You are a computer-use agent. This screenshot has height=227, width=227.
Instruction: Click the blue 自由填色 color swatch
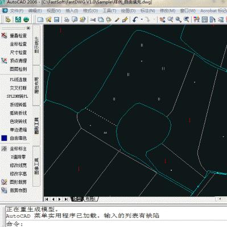[4, 138]
